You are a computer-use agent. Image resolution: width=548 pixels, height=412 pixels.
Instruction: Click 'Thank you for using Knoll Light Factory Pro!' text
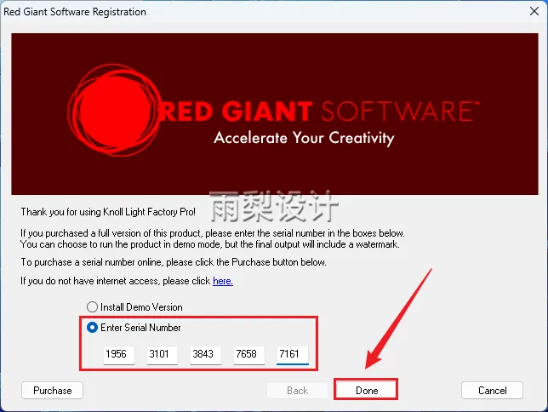coord(108,212)
